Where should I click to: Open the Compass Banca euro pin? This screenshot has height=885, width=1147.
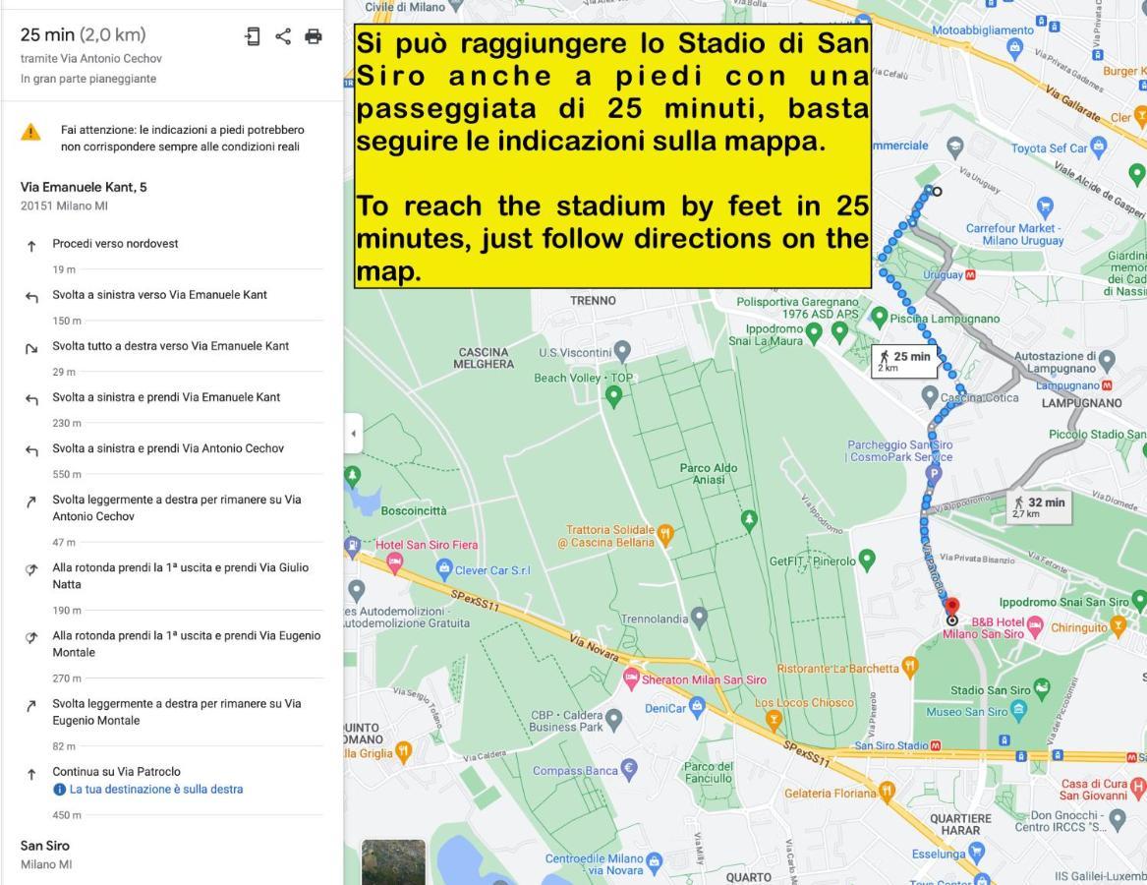pyautogui.click(x=628, y=769)
